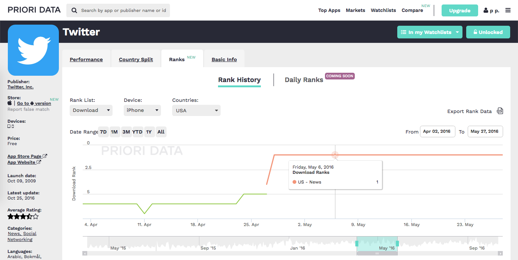Image resolution: width=518 pixels, height=260 pixels.
Task: Open the Basic Info tab
Action: [x=224, y=59]
